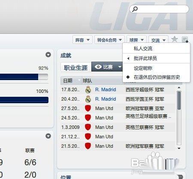Click Real Madrid crest in 20.4.20.. row
This screenshot has height=179, width=193.
tap(88, 99)
